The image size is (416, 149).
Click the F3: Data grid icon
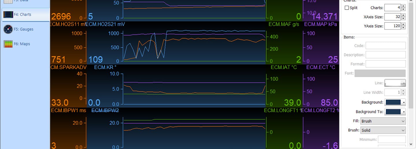8,1
